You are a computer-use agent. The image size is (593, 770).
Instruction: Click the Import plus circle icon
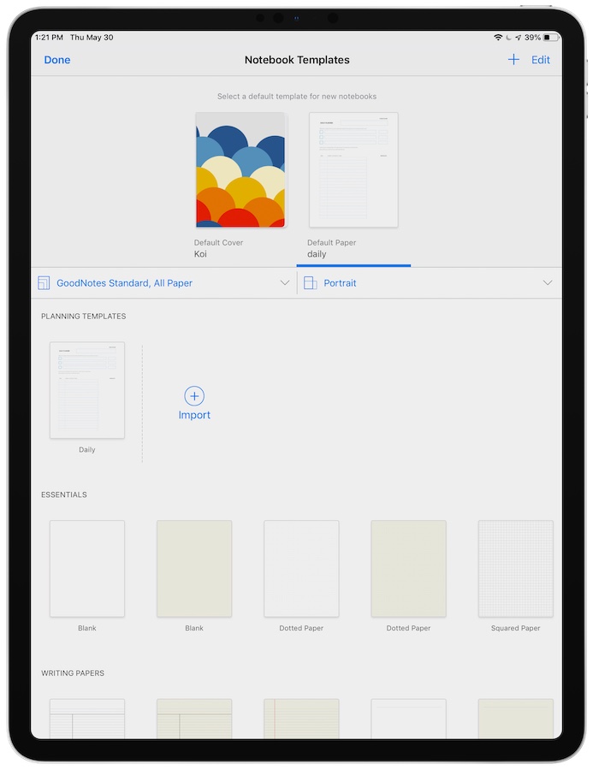194,396
